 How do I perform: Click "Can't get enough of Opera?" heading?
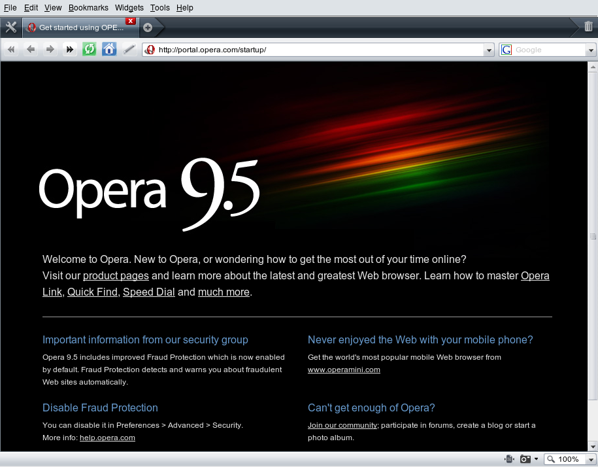coord(371,408)
